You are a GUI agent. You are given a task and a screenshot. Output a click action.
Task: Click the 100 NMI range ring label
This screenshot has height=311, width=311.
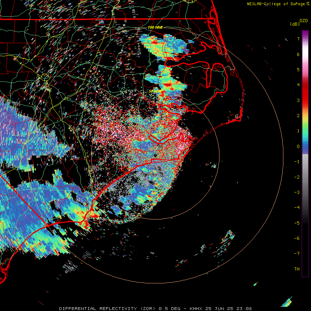tap(155, 27)
